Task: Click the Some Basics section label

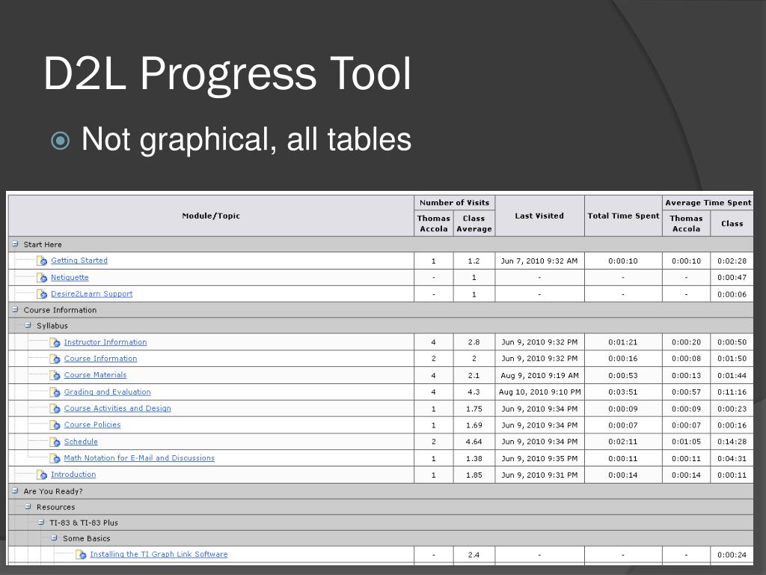Action: click(87, 538)
